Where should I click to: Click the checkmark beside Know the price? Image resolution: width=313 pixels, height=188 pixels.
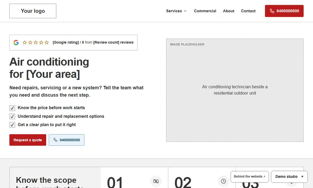12,108
